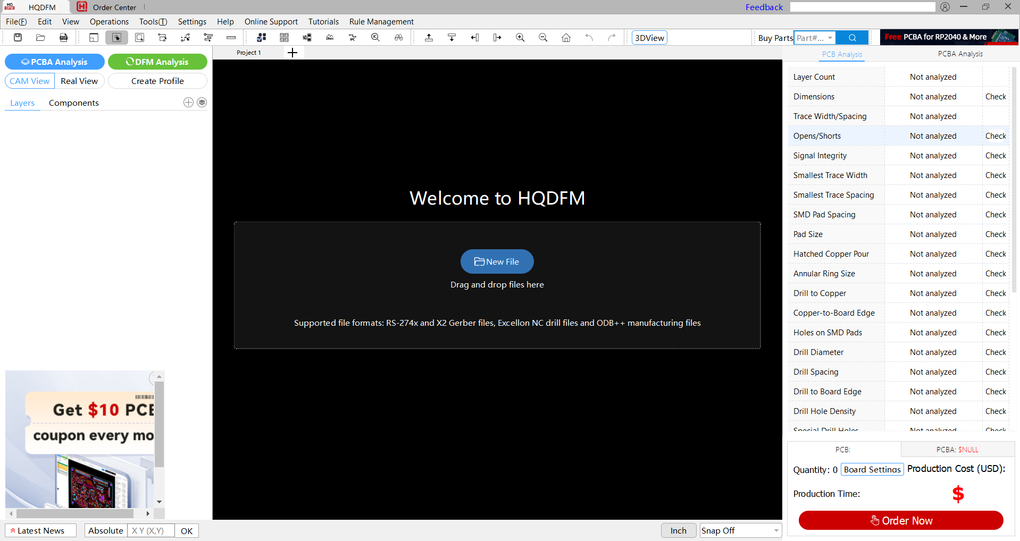Viewport: 1020px width, 541px height.
Task: Click the binoculars find icon
Action: tap(398, 37)
